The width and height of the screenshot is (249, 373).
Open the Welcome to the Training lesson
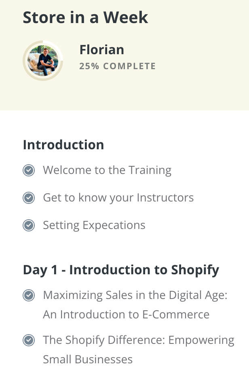(107, 170)
